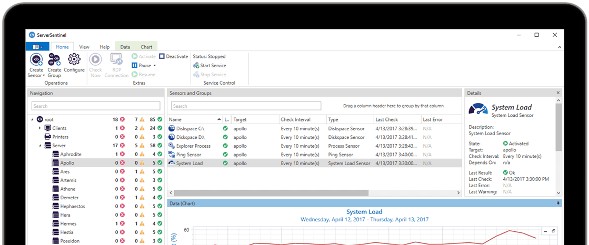Sort by the Target column header
The height and width of the screenshot is (245, 589).
(255, 119)
